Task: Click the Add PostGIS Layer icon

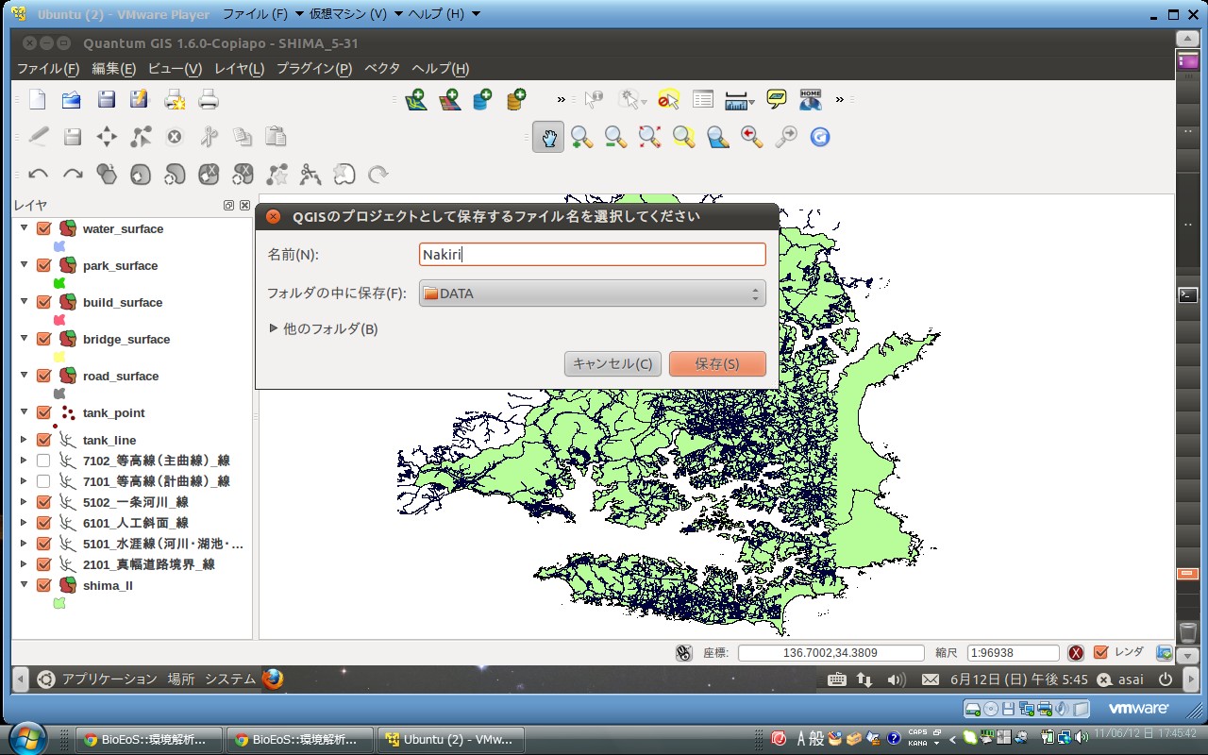Action: 482,99
